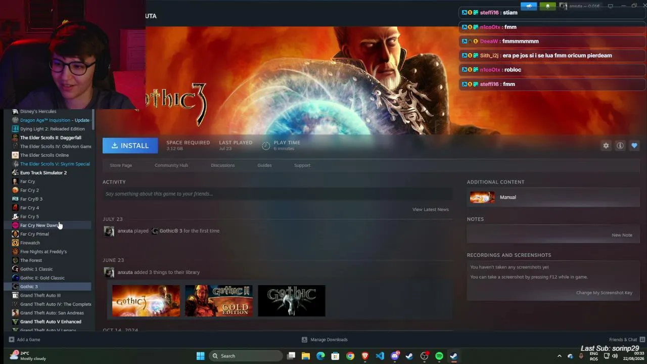Click Change My Screenshot Key
Image resolution: width=647 pixels, height=364 pixels.
point(604,293)
